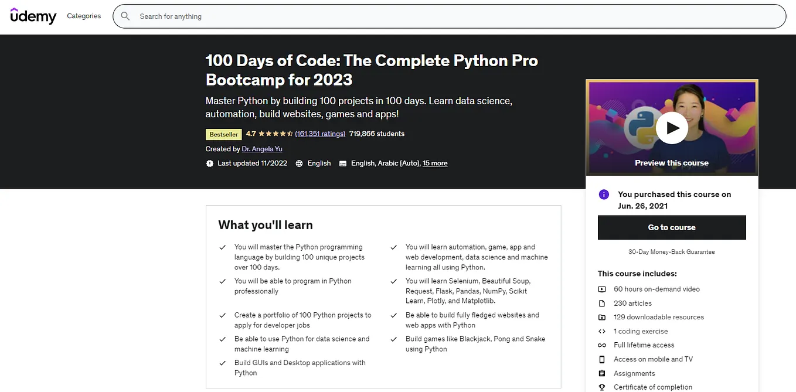Image resolution: width=796 pixels, height=392 pixels.
Task: Expand the "15 more" subtitle languages
Action: coord(435,163)
